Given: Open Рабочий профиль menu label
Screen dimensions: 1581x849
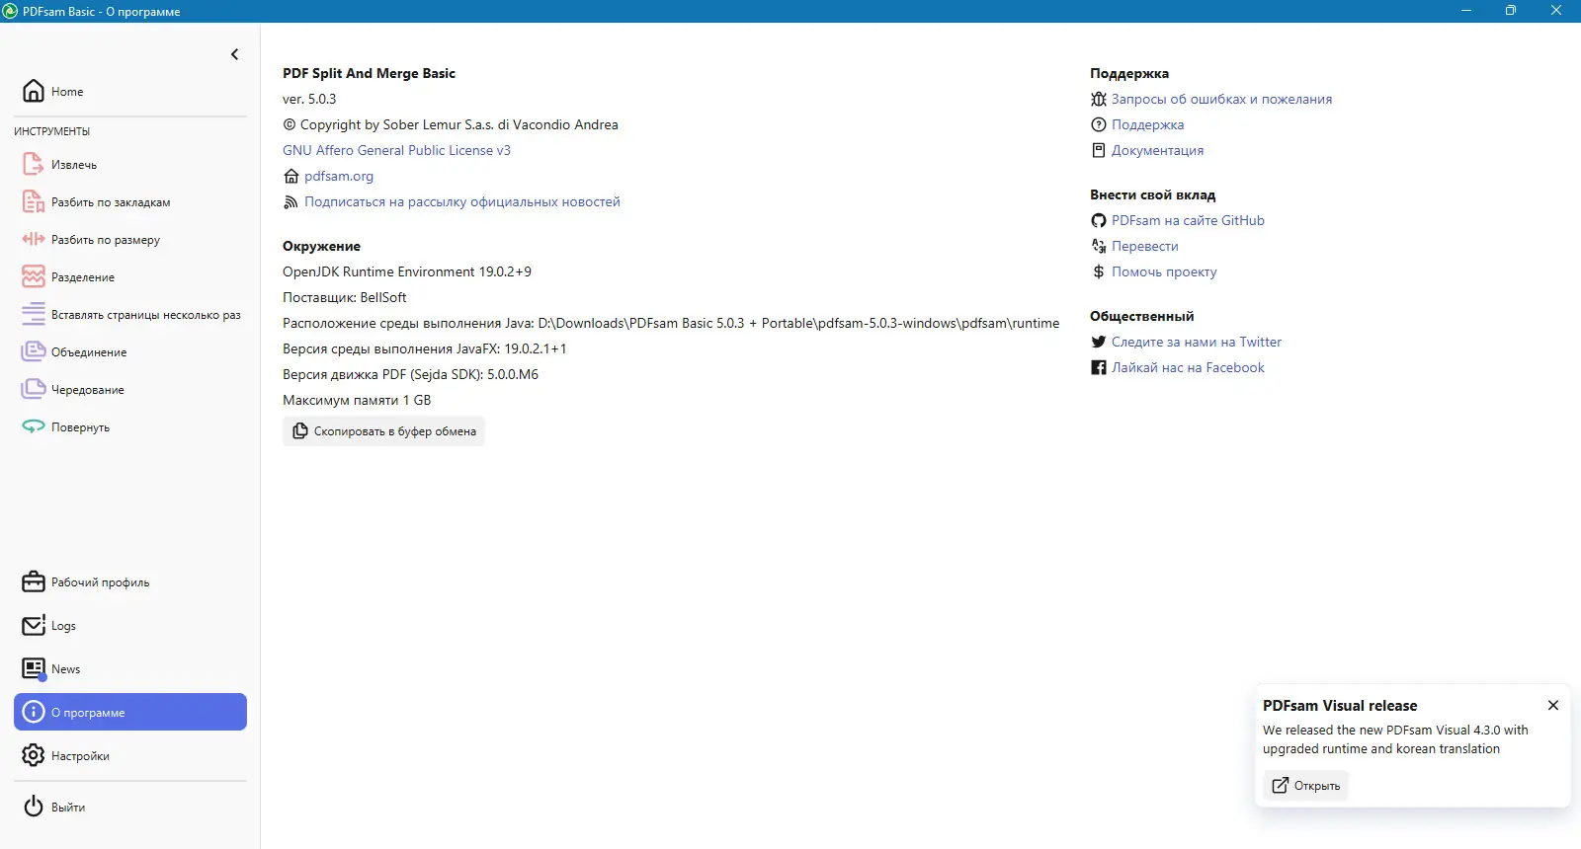Looking at the screenshot, I should tap(101, 582).
